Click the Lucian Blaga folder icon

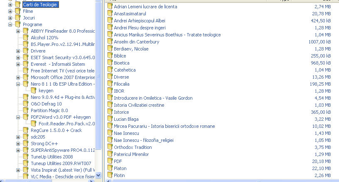coord(110,119)
